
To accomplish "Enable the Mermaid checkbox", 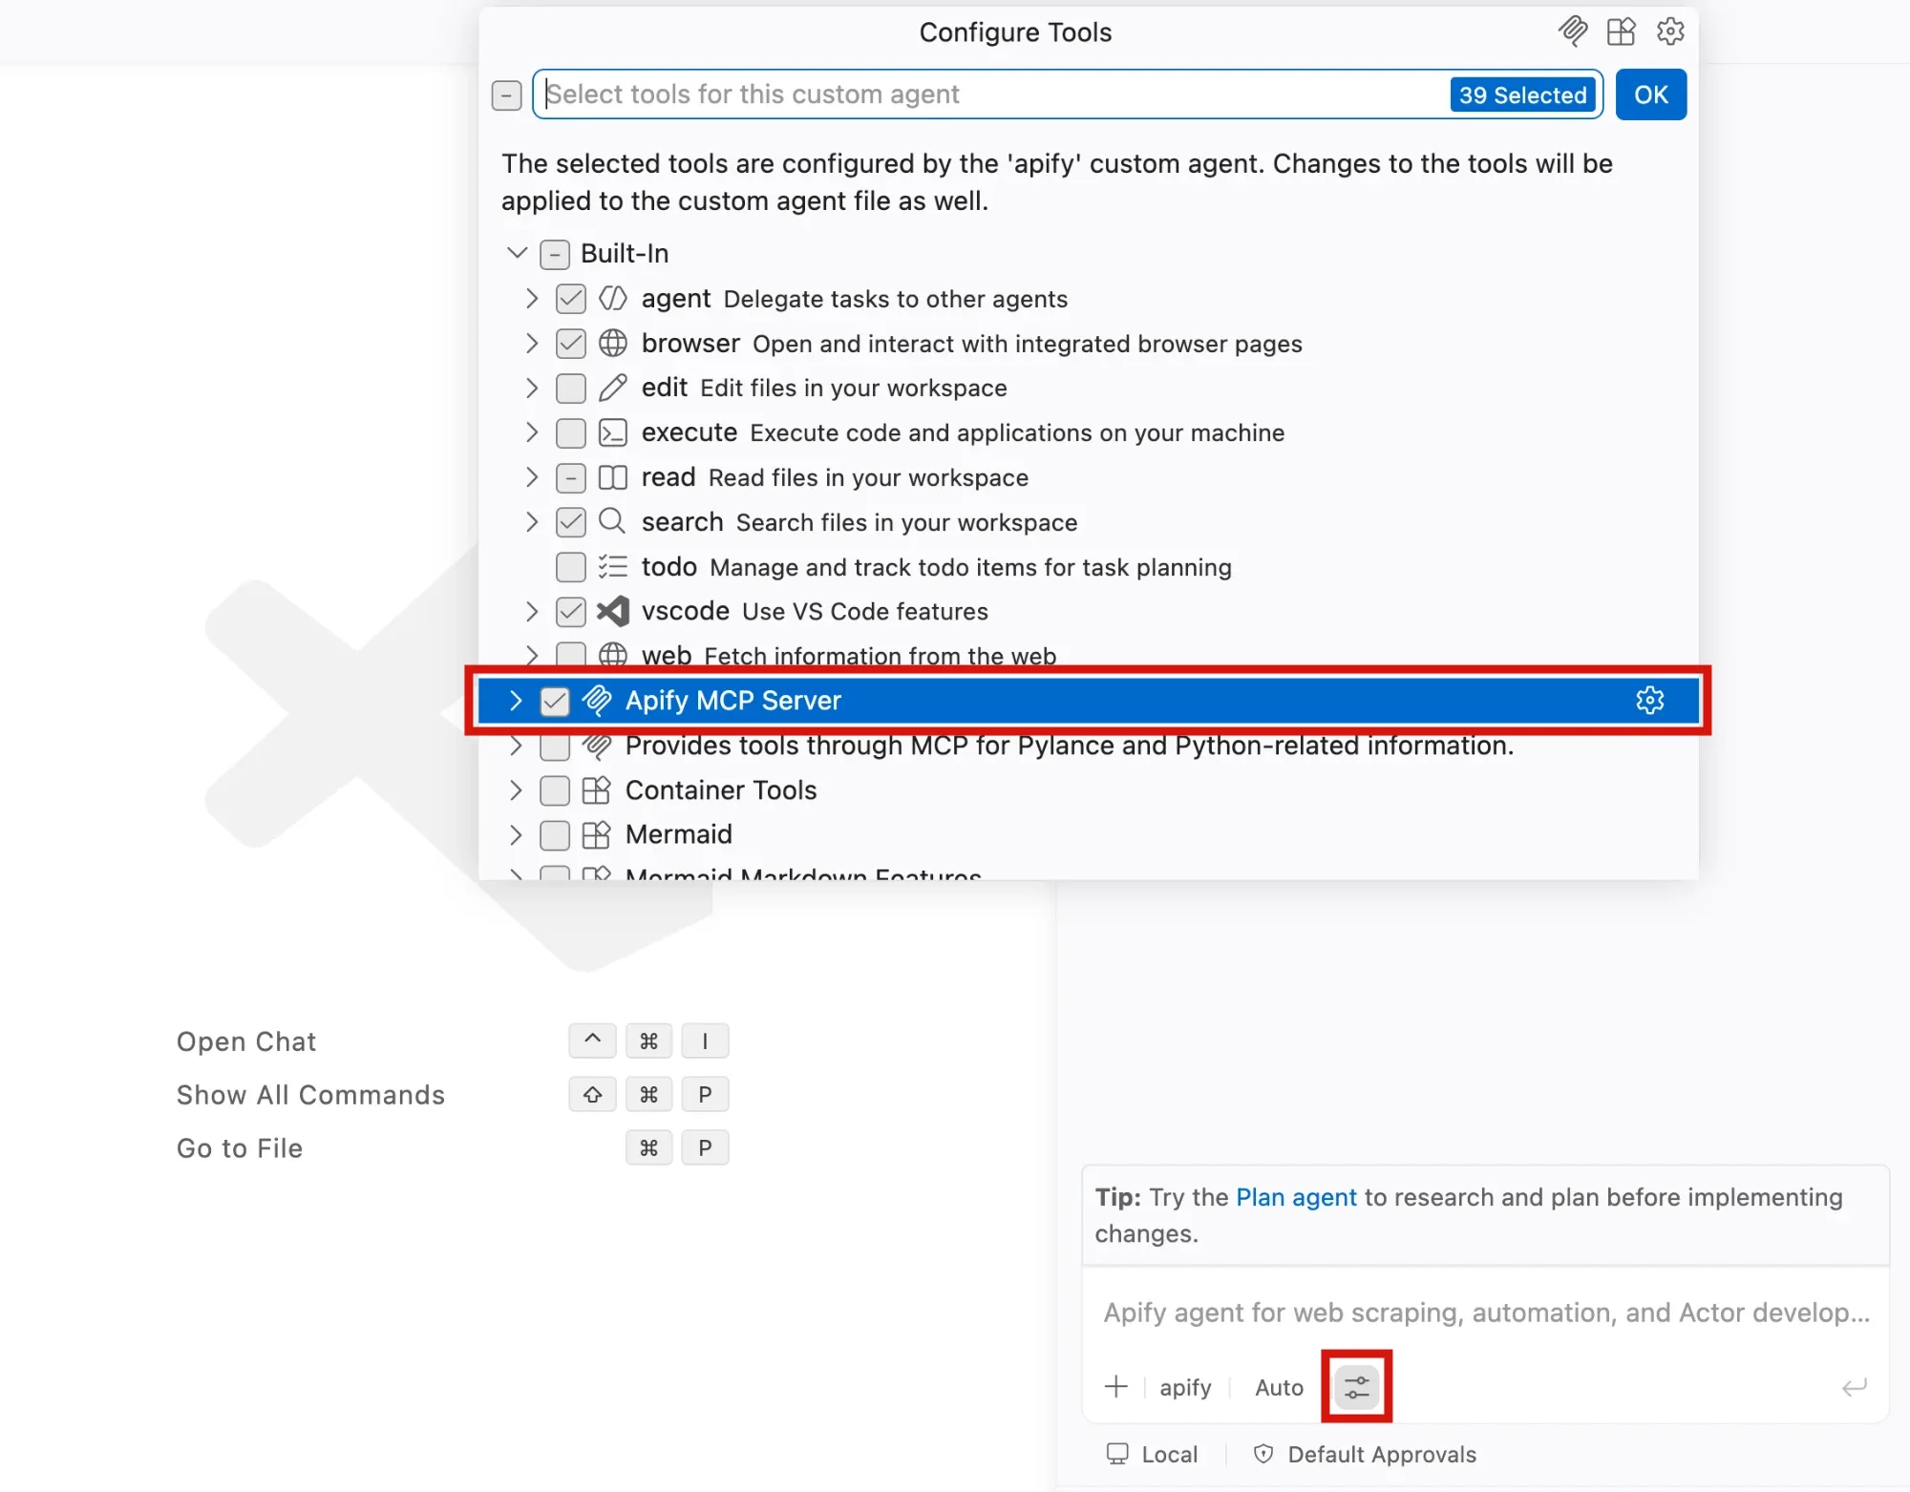I will tap(555, 835).
